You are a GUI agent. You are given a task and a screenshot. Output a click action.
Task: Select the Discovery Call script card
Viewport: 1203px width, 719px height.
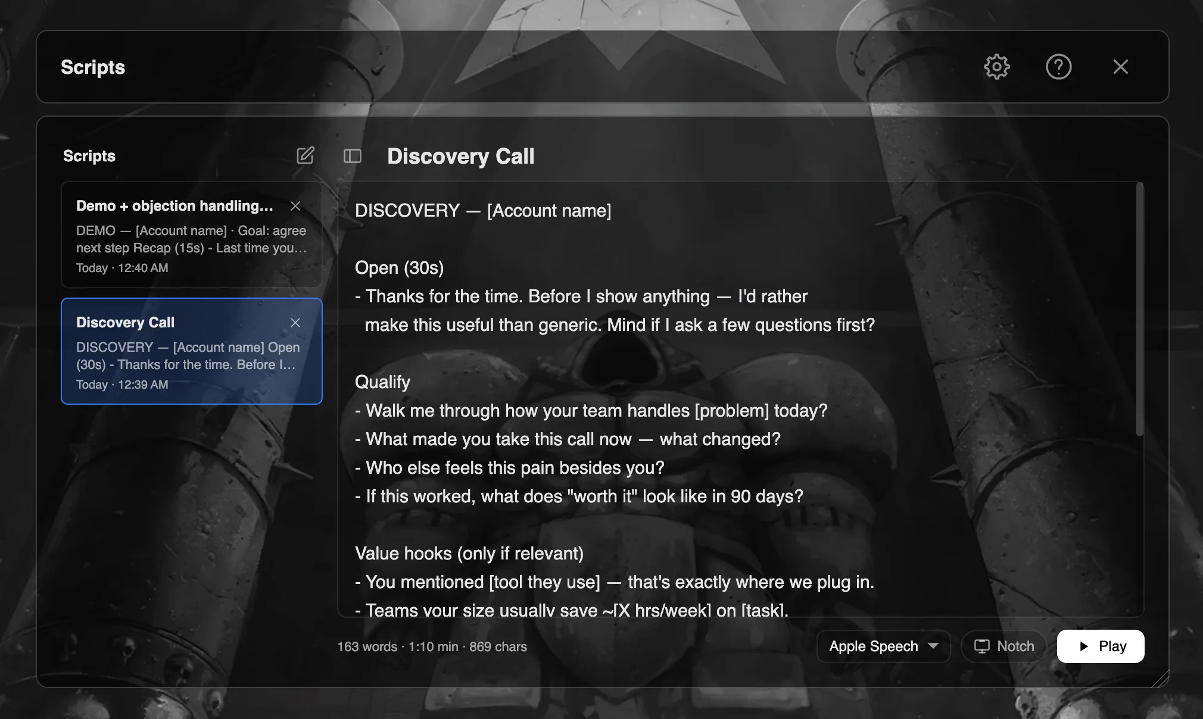(192, 351)
